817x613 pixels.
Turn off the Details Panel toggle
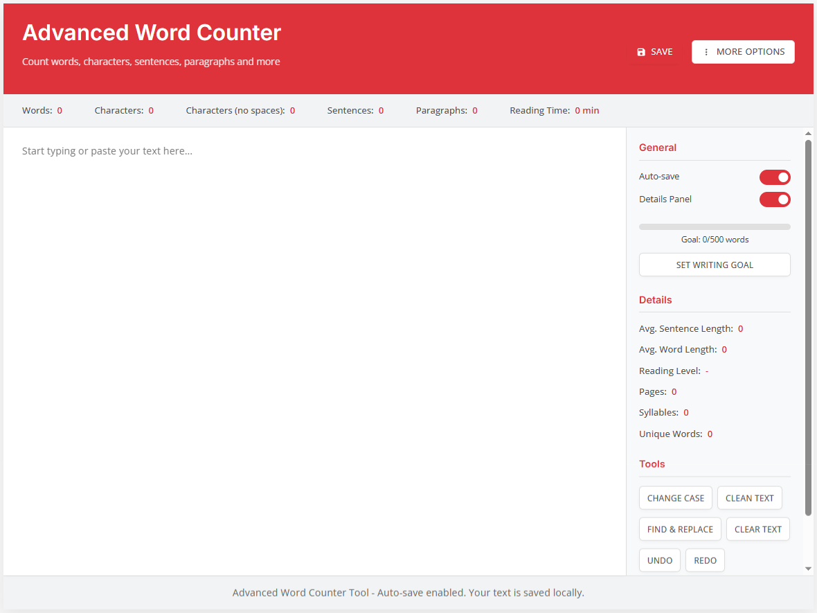[775, 199]
